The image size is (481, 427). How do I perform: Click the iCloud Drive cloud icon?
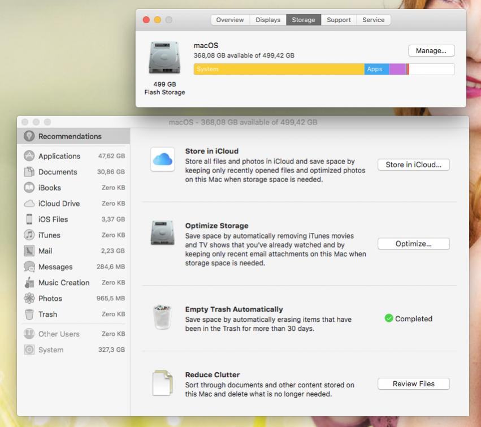click(x=29, y=204)
